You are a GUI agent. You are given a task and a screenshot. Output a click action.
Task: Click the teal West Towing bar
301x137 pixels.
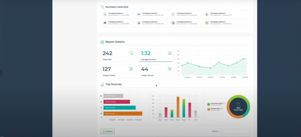[x=120, y=108]
